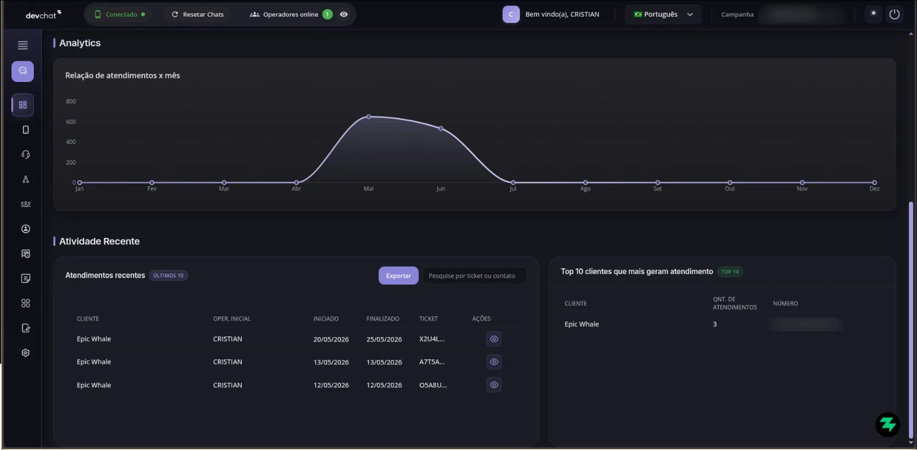View the ticket O5A8U row details

point(494,385)
